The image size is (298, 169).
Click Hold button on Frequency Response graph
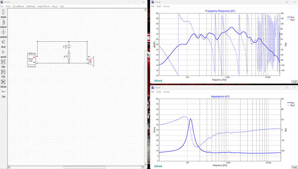pyautogui.click(x=294, y=82)
